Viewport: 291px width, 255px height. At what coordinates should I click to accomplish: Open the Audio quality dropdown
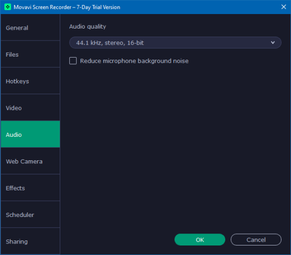[x=175, y=43]
